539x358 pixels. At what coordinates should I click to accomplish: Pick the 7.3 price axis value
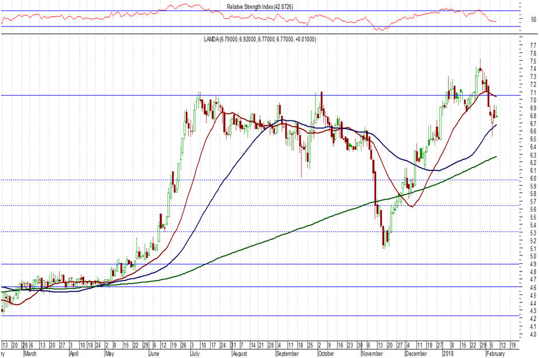point(533,77)
